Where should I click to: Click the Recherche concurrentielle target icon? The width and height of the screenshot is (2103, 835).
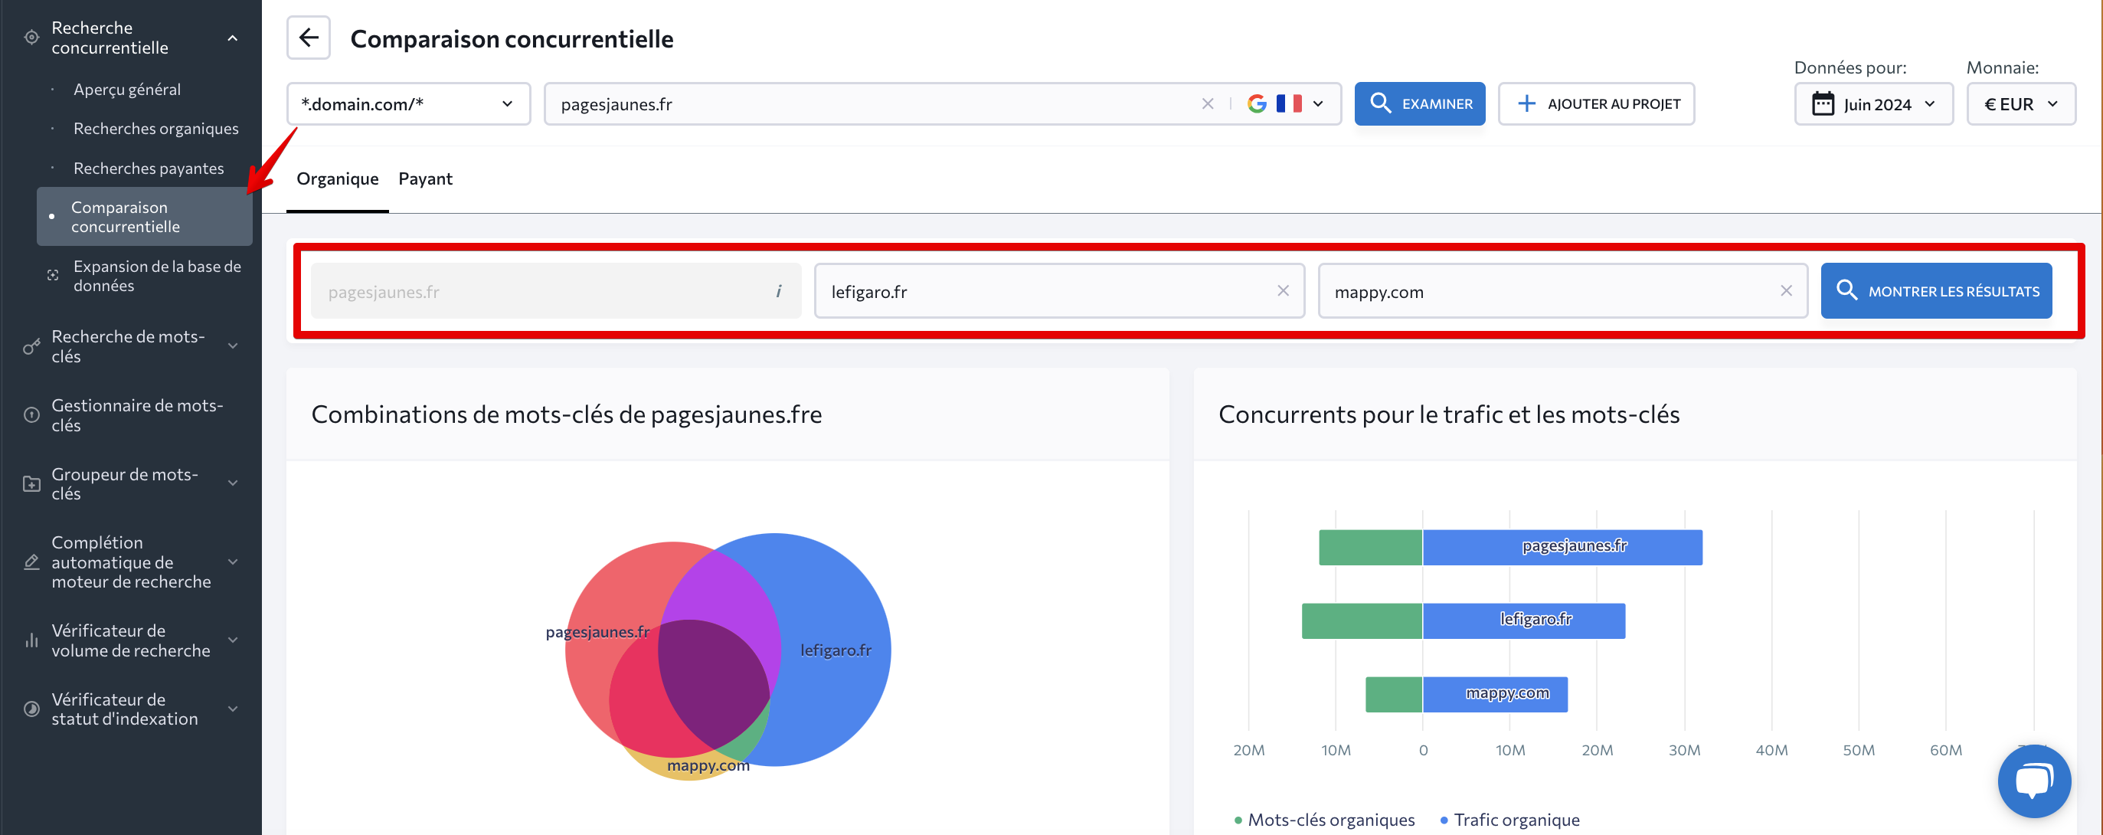(x=32, y=38)
